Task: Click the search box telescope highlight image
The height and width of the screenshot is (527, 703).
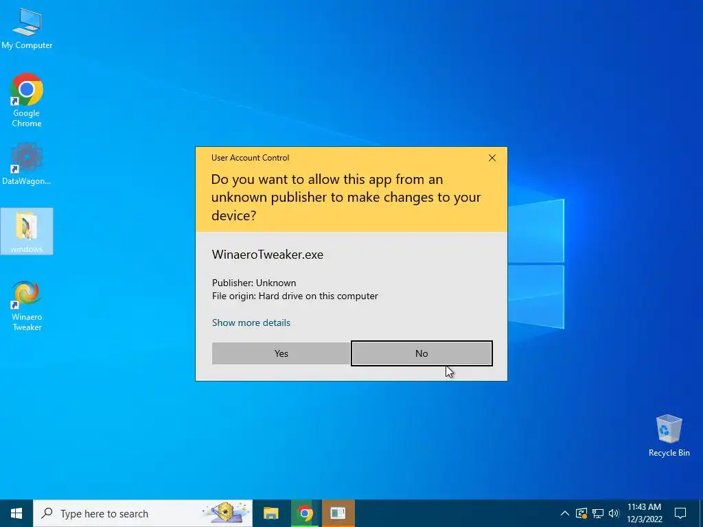Action: pyautogui.click(x=226, y=513)
